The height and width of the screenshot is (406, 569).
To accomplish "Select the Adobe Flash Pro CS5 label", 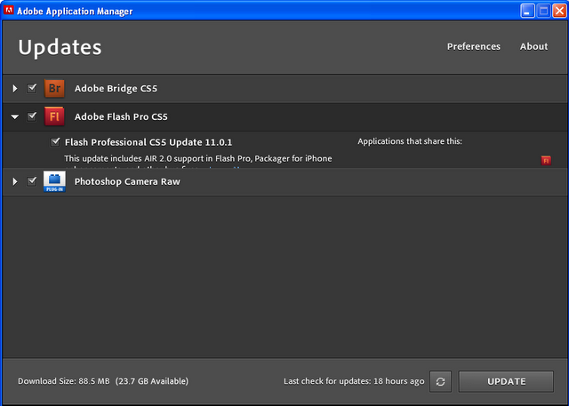I will 121,116.
